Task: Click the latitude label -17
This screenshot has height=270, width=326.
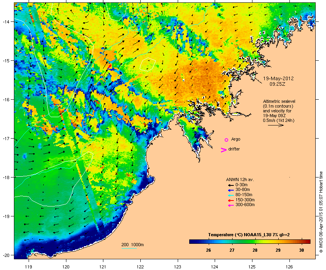Action: click(x=6, y=138)
